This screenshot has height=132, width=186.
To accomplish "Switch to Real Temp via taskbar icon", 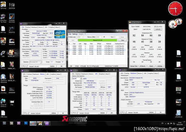I will click(40, 123).
